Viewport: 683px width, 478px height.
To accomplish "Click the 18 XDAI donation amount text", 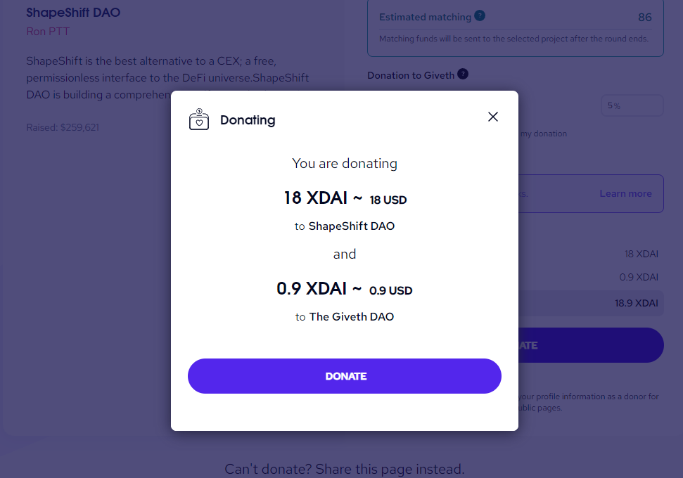I will click(x=316, y=198).
